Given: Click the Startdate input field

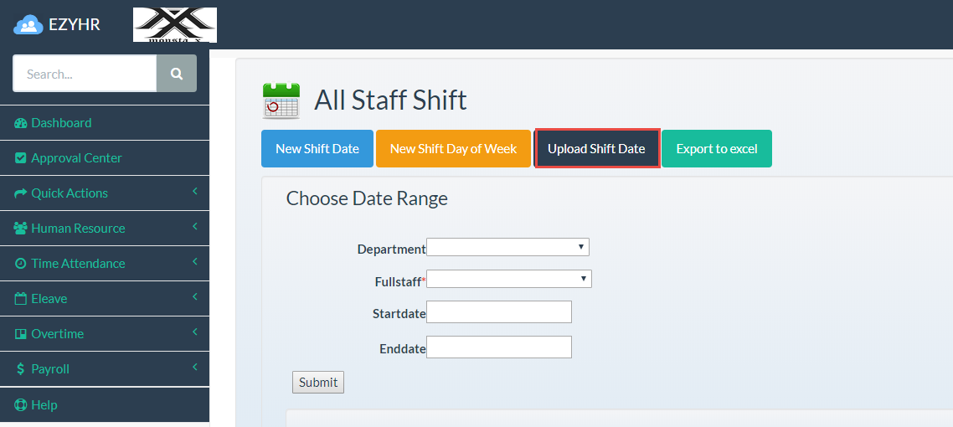Looking at the screenshot, I should [499, 312].
